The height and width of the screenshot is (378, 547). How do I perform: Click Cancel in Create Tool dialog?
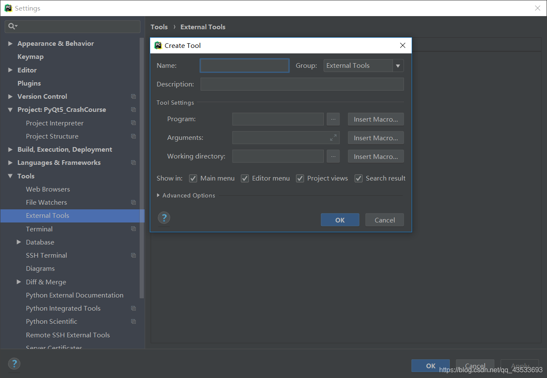coord(384,220)
